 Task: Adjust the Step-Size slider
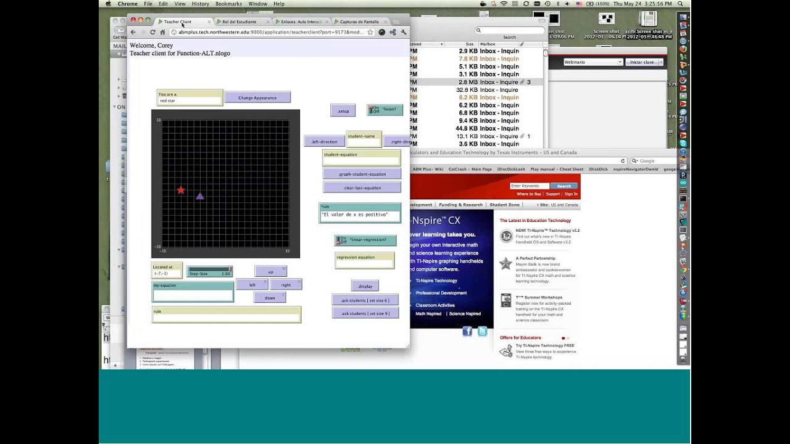click(x=210, y=271)
